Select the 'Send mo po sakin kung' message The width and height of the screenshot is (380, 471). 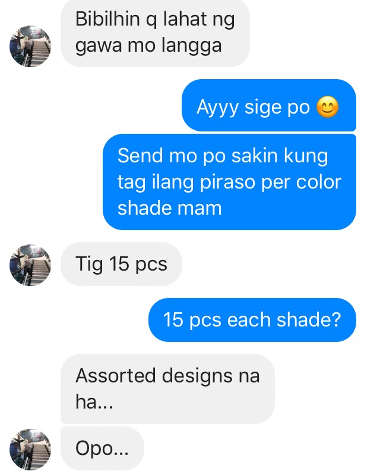click(x=229, y=182)
